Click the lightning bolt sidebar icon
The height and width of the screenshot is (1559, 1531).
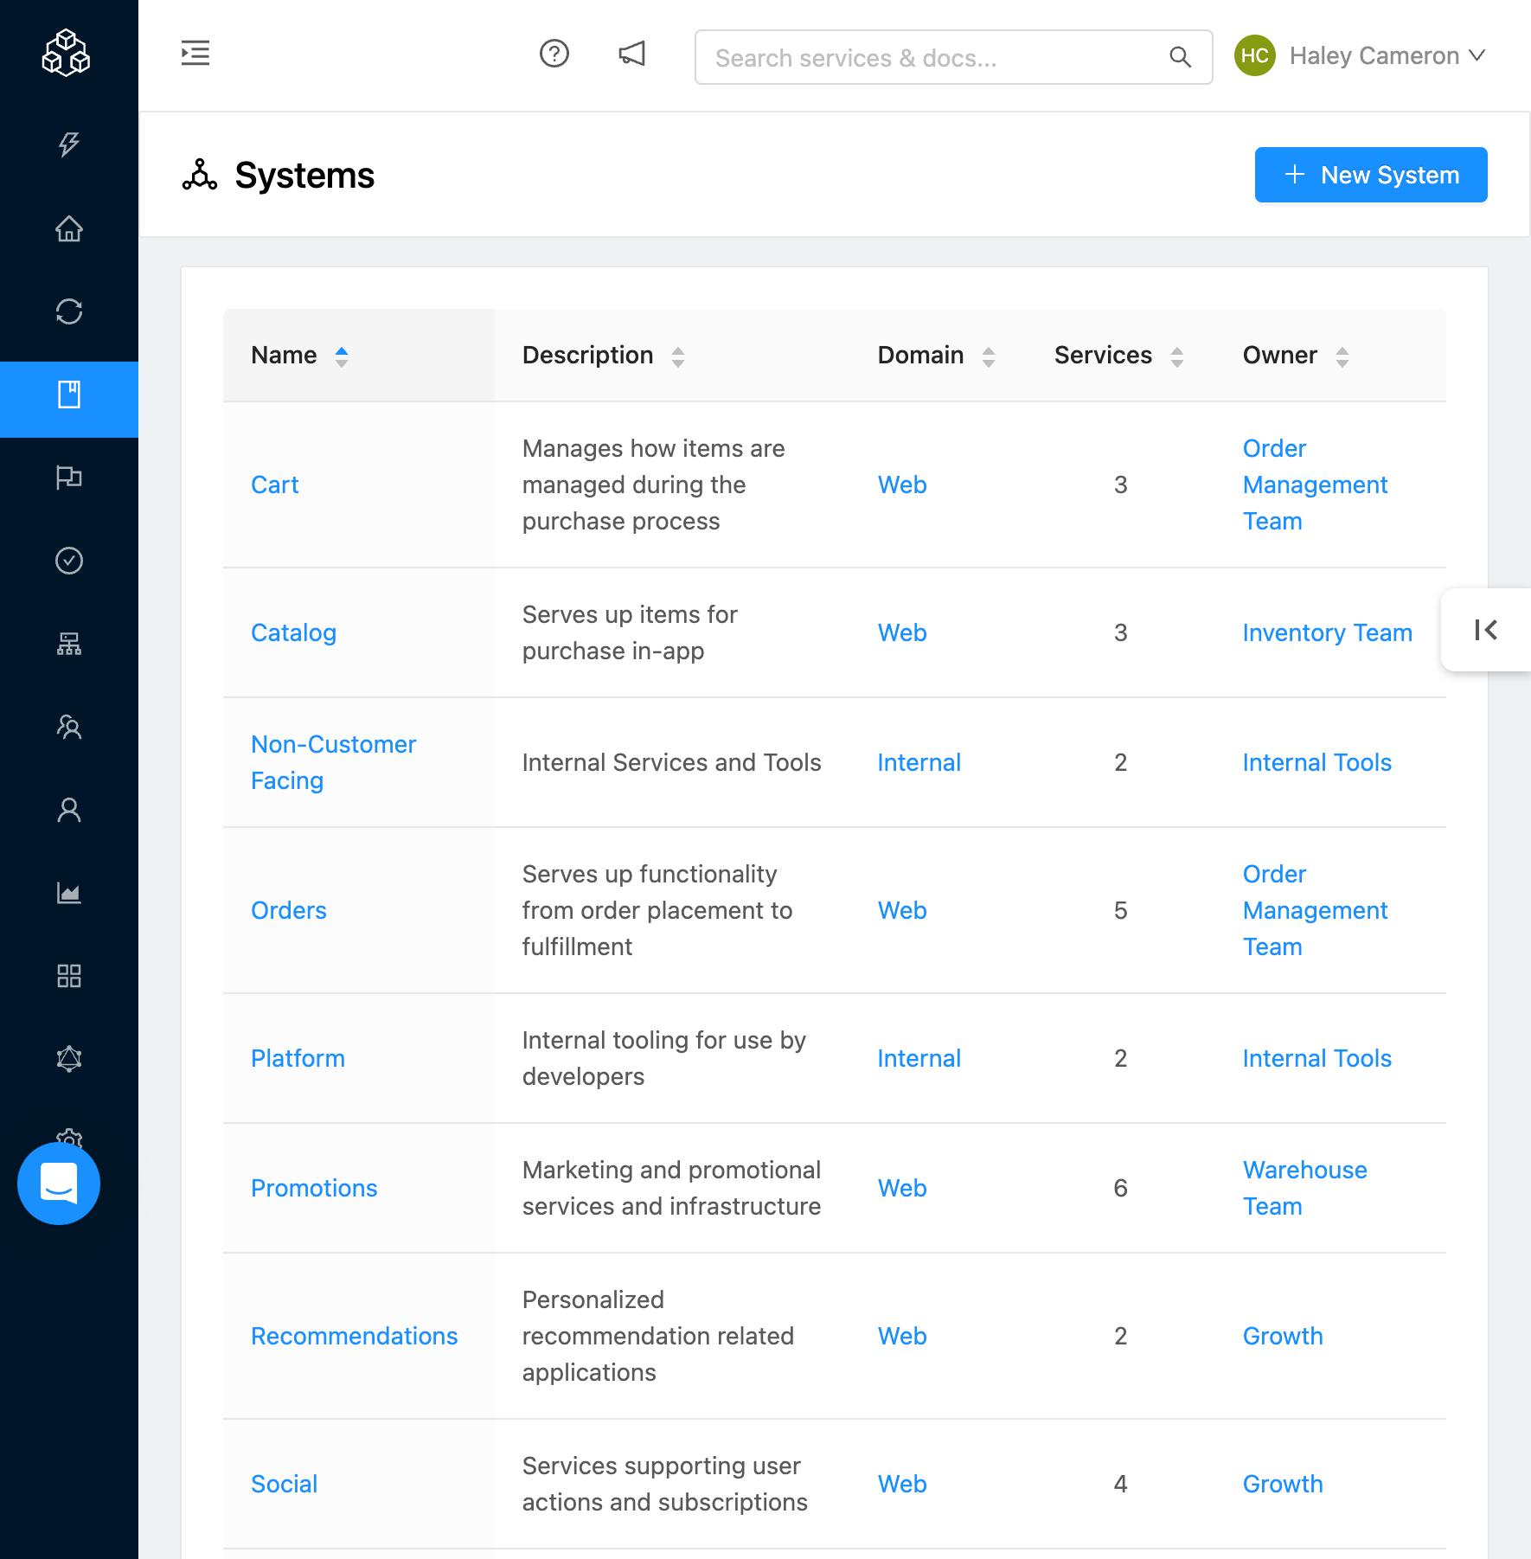pos(69,144)
